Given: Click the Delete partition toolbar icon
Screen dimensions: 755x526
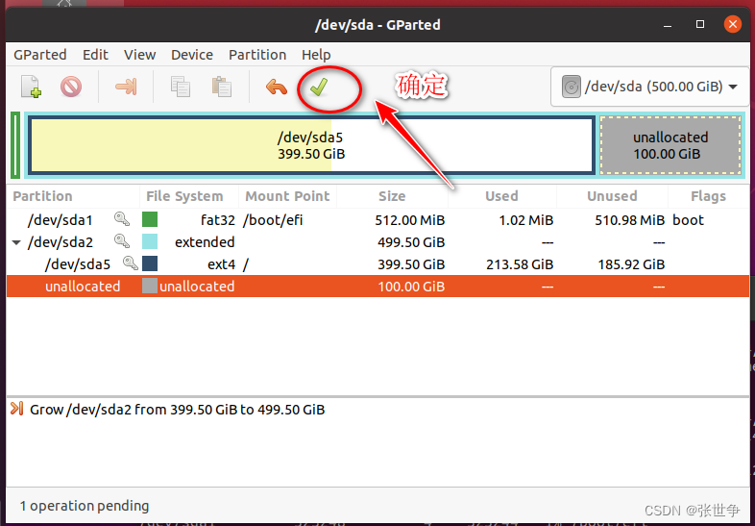Looking at the screenshot, I should (71, 88).
